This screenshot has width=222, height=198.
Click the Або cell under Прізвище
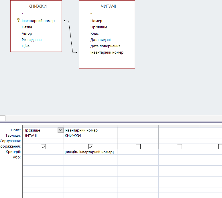click(43, 157)
